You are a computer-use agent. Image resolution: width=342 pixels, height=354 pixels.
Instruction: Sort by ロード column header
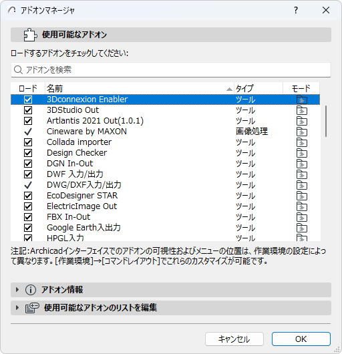(28, 88)
